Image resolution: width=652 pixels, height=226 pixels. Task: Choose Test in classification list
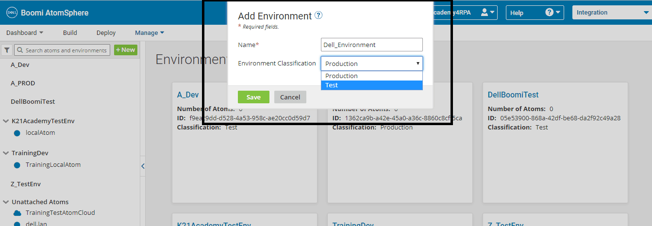pos(372,85)
